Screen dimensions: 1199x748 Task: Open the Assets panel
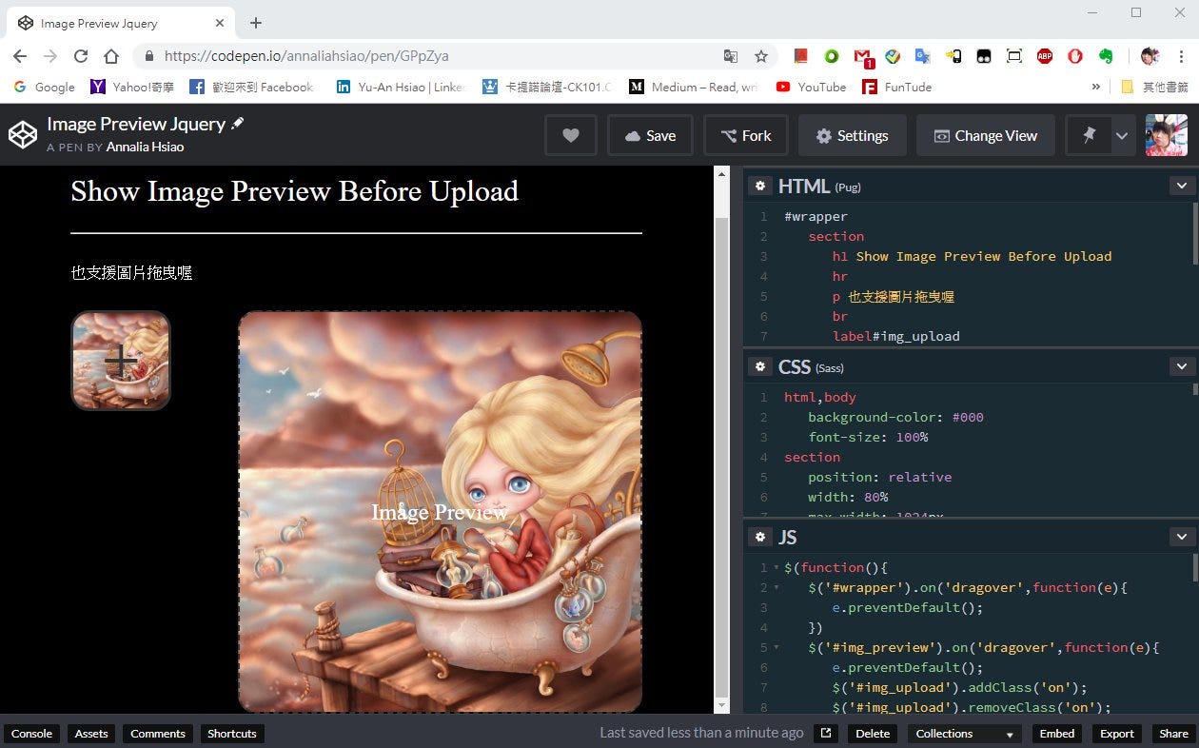(91, 733)
